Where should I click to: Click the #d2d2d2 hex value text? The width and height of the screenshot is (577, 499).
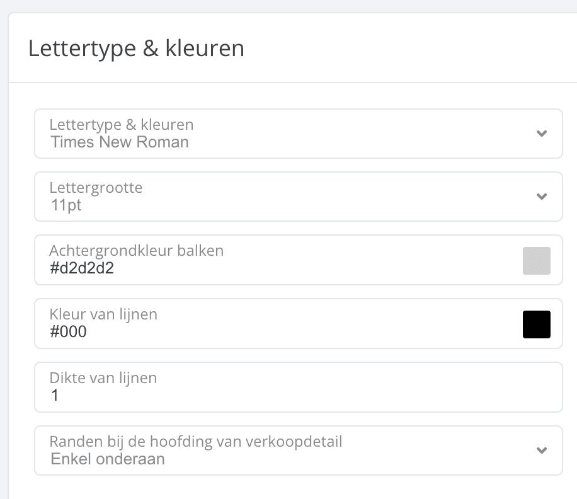coord(83,268)
